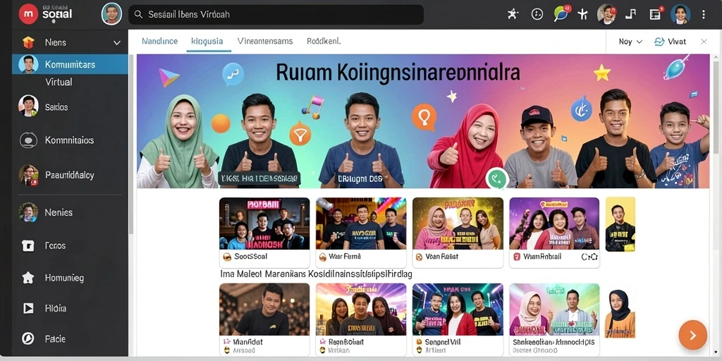Click the Homunieg home star icon

click(28, 278)
